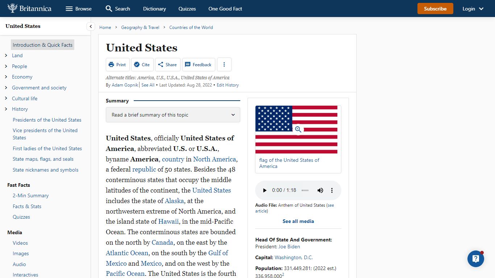Go to Geography & Travel breadcrumb

point(140,27)
